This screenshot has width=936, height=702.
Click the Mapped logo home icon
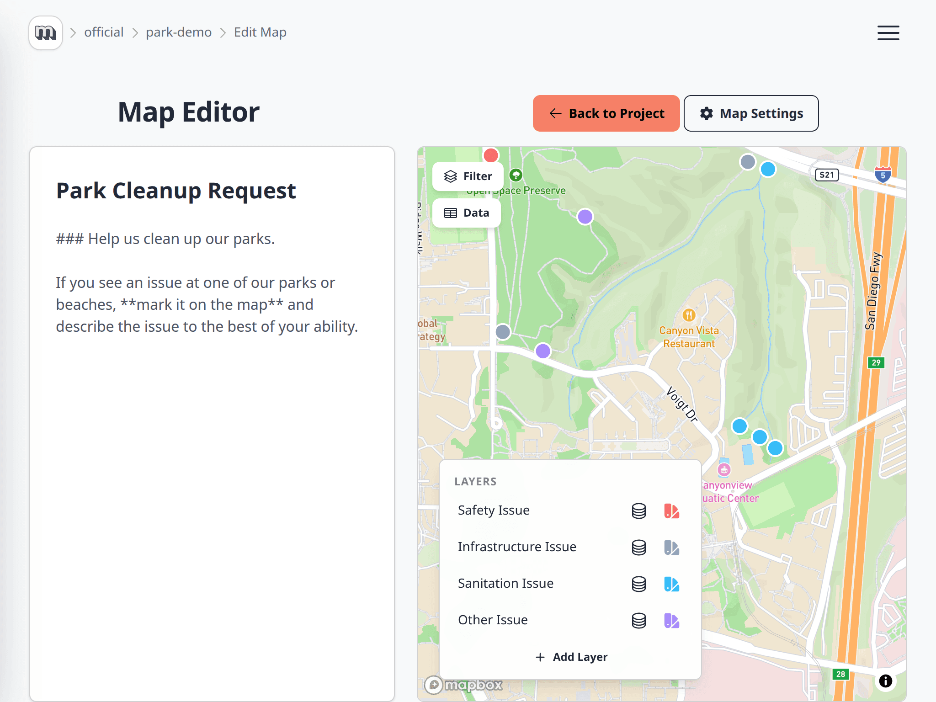[46, 33]
